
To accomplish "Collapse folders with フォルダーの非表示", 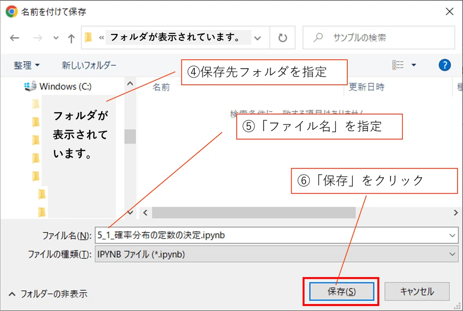I will tap(48, 294).
